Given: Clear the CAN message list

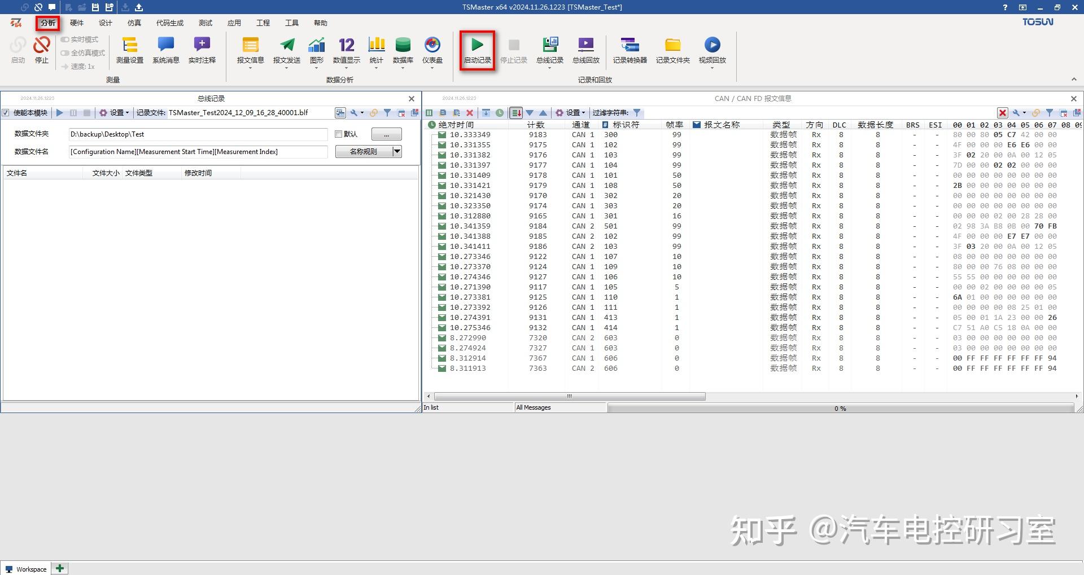Looking at the screenshot, I should coord(470,113).
